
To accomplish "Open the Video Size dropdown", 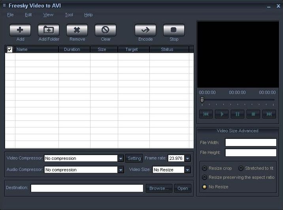I will 187,170.
